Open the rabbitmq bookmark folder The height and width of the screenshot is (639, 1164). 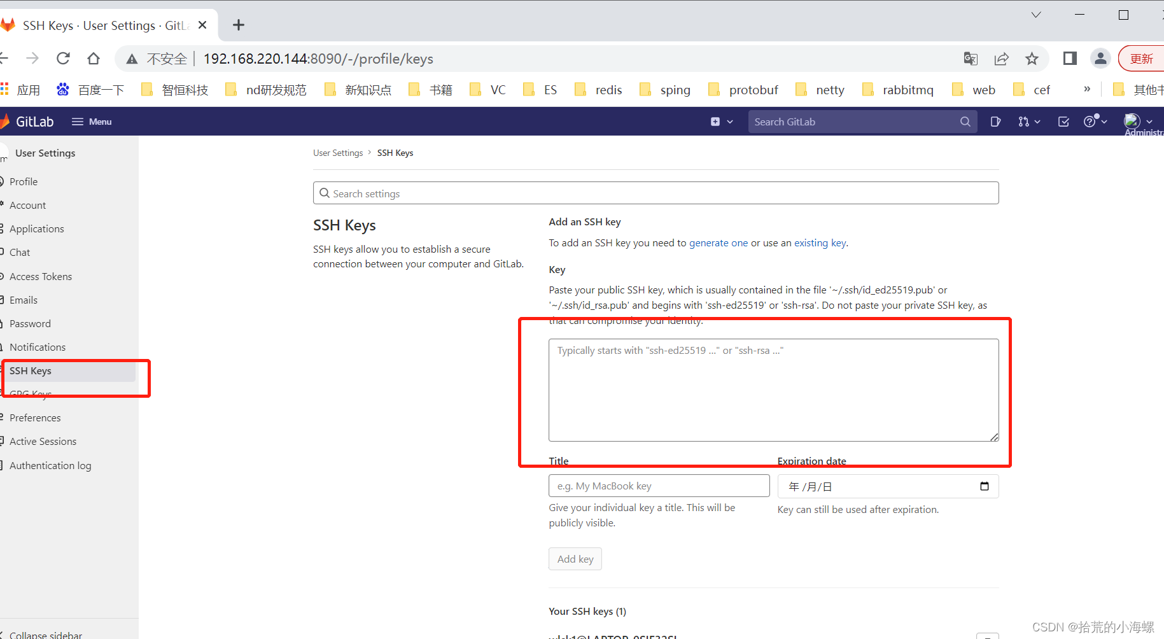tap(898, 90)
